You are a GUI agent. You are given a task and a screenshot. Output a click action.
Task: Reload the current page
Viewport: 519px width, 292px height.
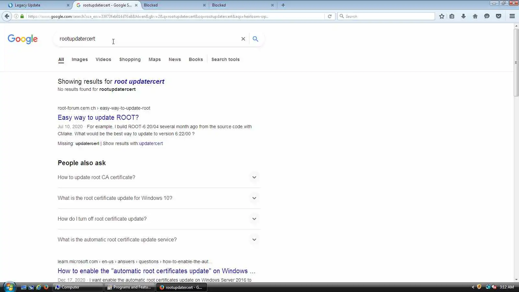coord(330,16)
